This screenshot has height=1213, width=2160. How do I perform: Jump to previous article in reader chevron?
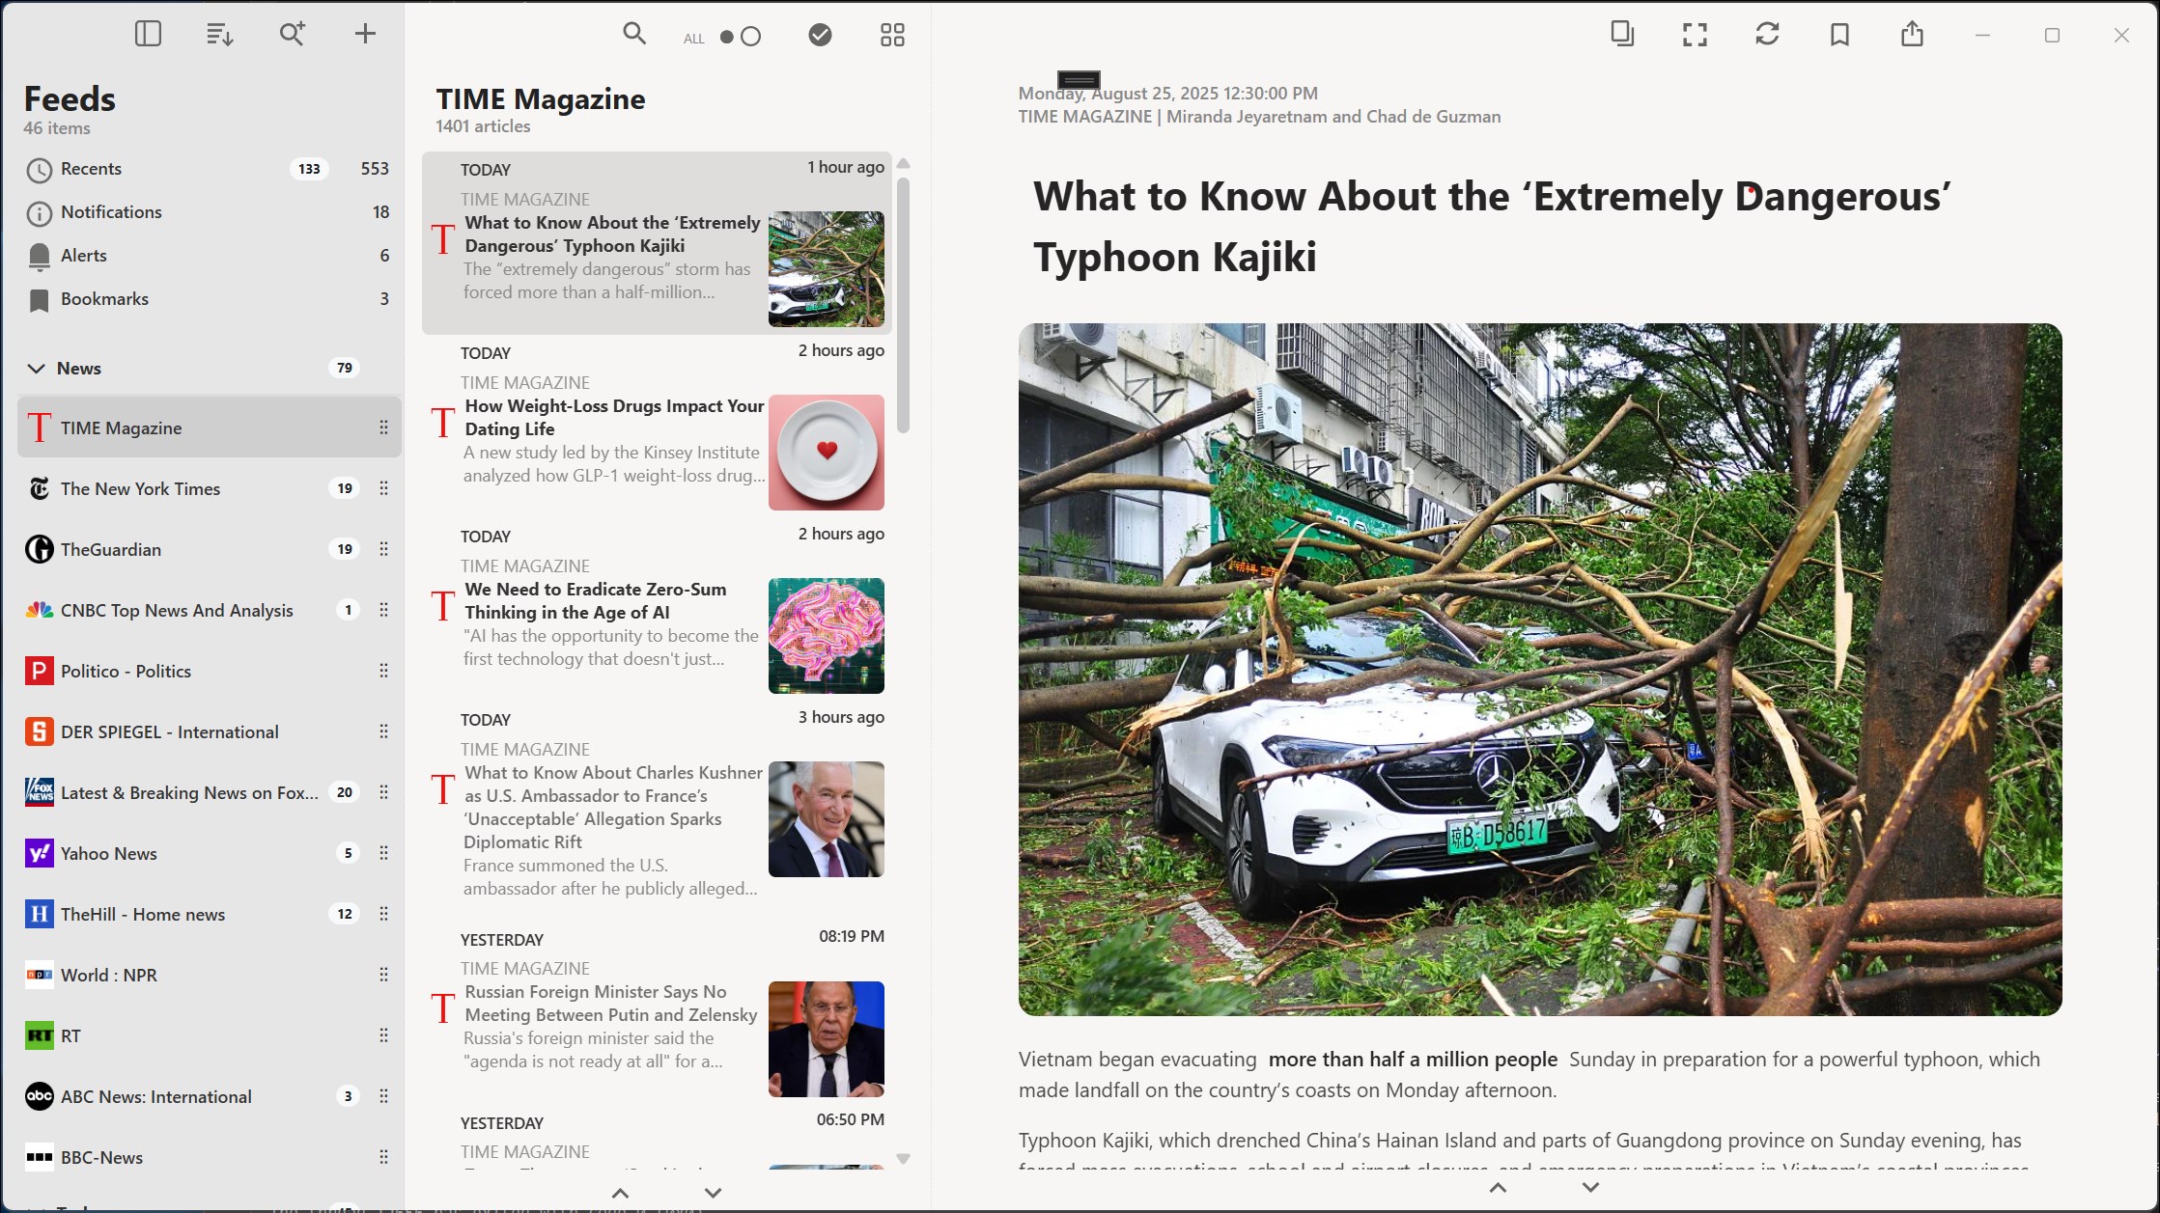[1498, 1188]
